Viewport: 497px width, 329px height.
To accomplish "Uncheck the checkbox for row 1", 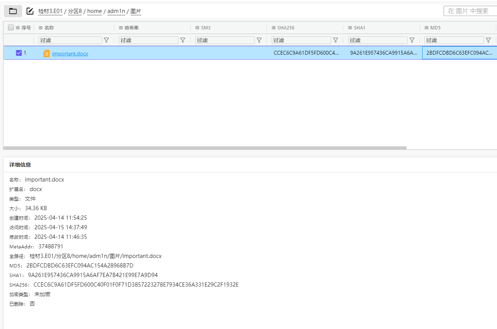I will pyautogui.click(x=19, y=53).
